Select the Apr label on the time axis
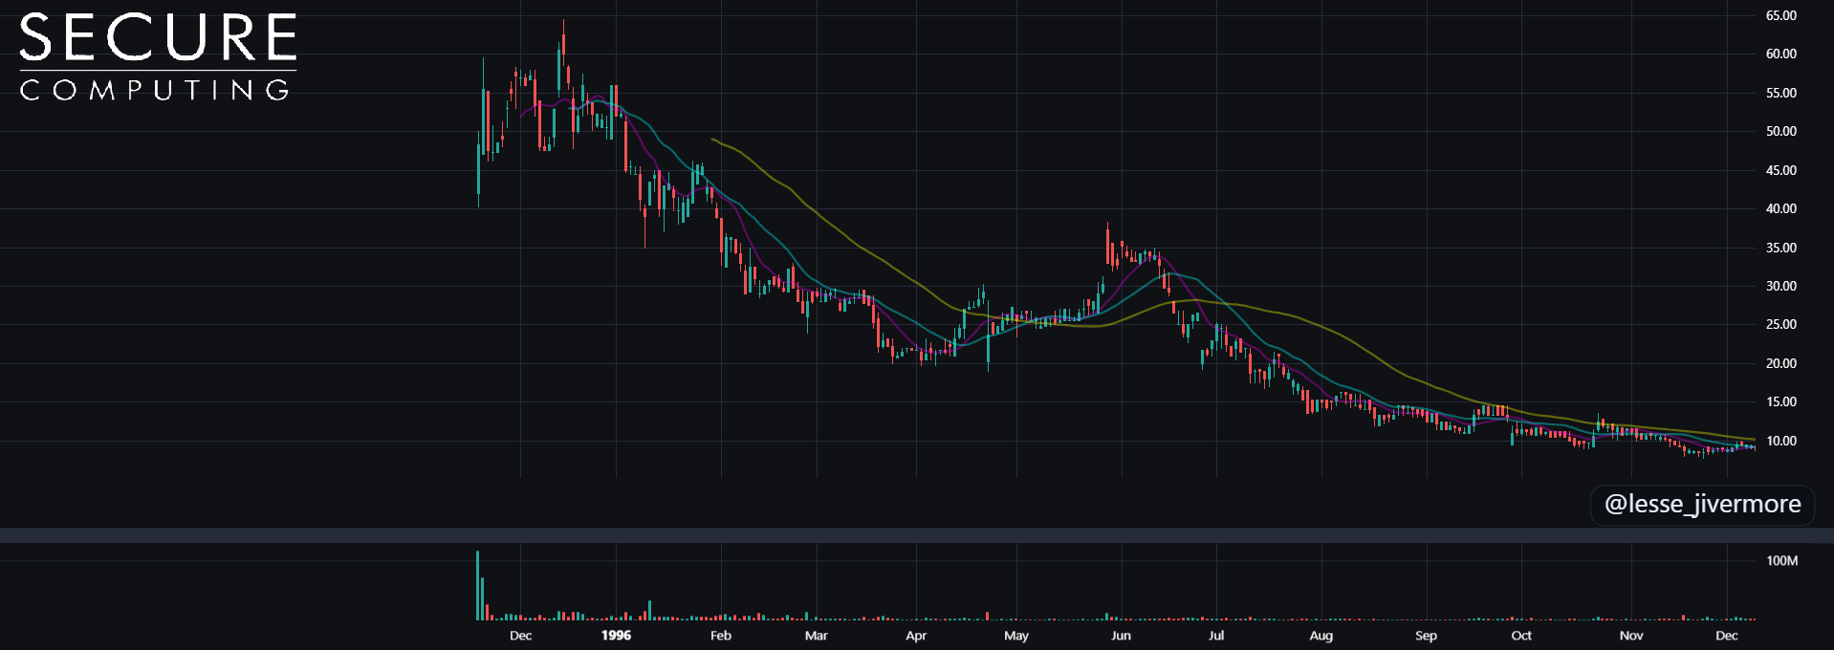 click(916, 636)
